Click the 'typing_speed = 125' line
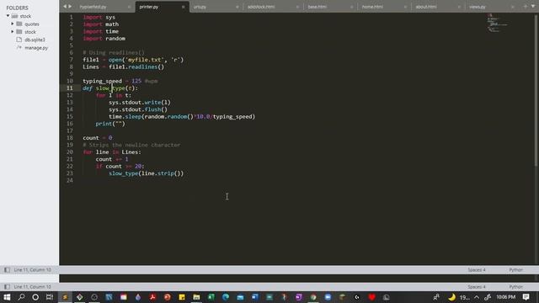 [120, 81]
